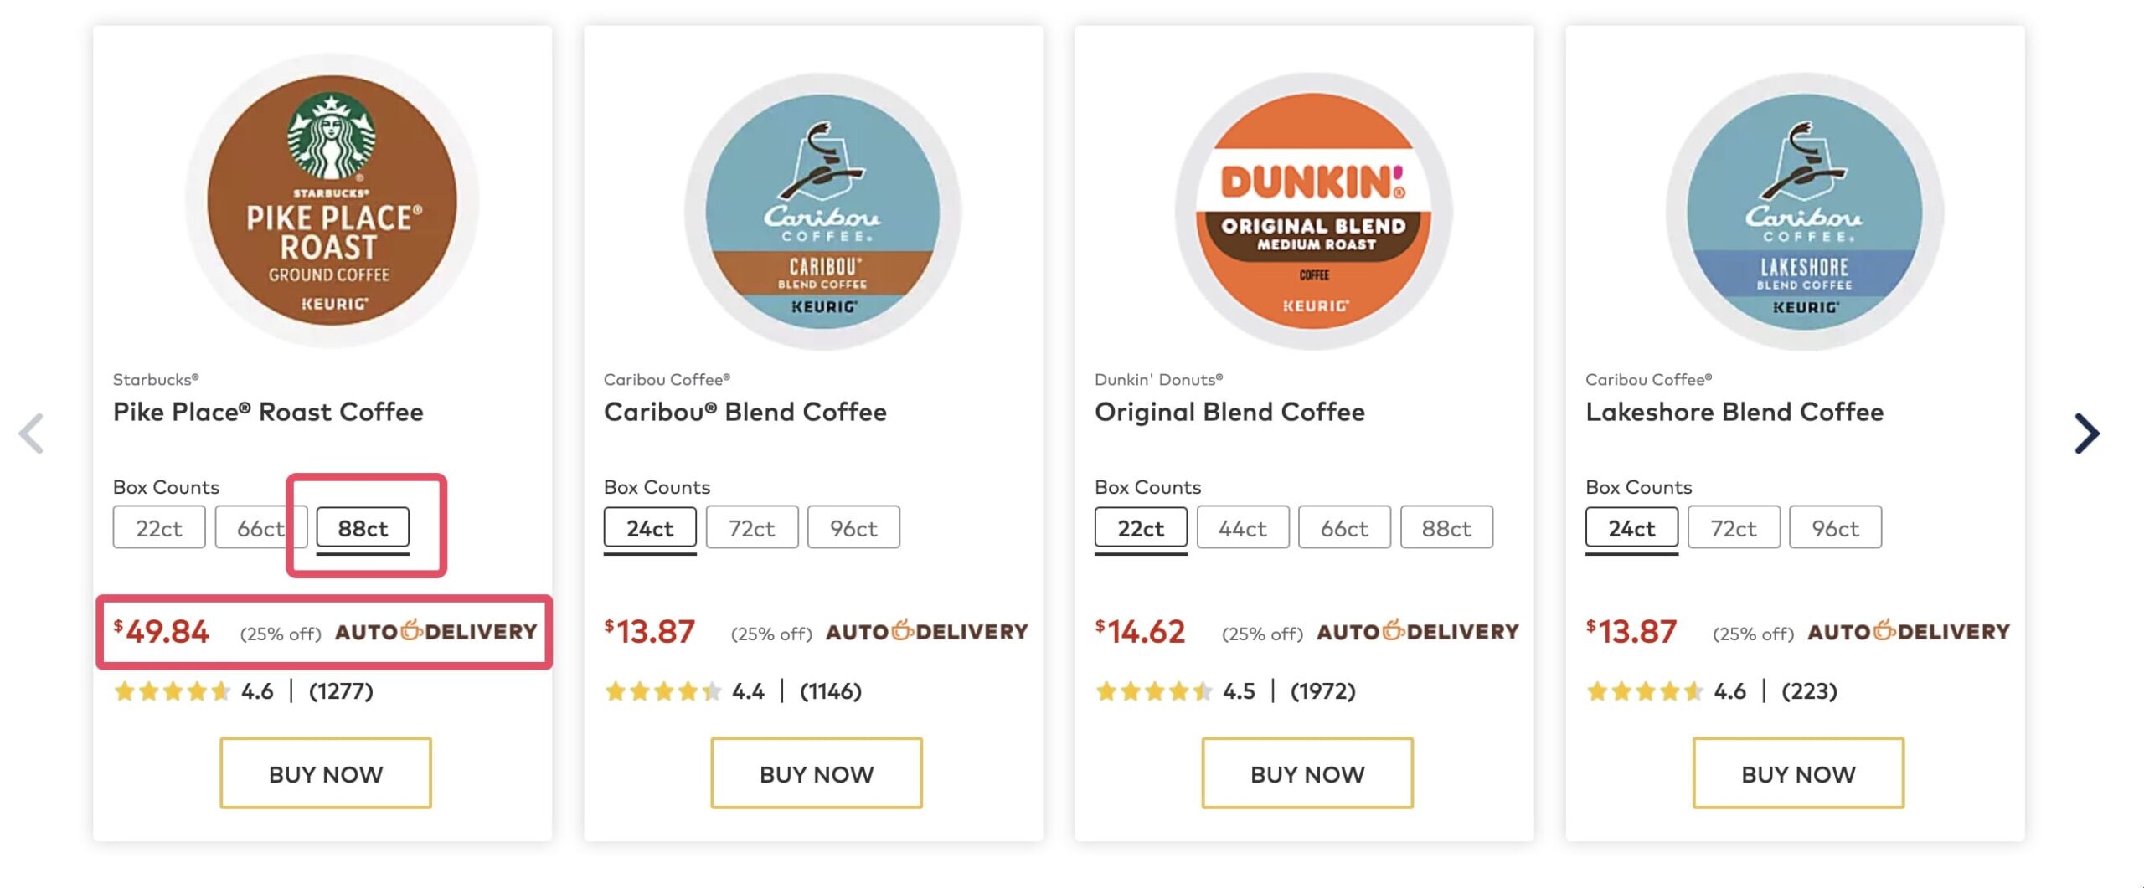Image resolution: width=2144 pixels, height=888 pixels.
Task: Open the Lakeshore Blend Coffee product page
Action: tap(1734, 411)
